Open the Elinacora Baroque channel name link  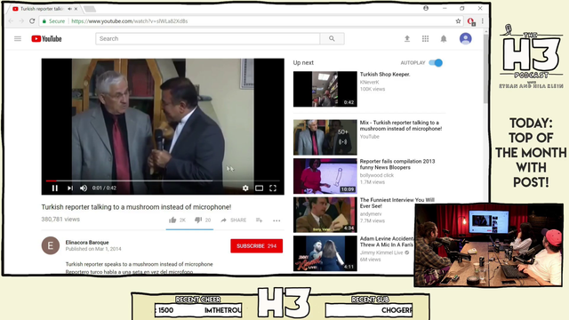[x=87, y=243]
